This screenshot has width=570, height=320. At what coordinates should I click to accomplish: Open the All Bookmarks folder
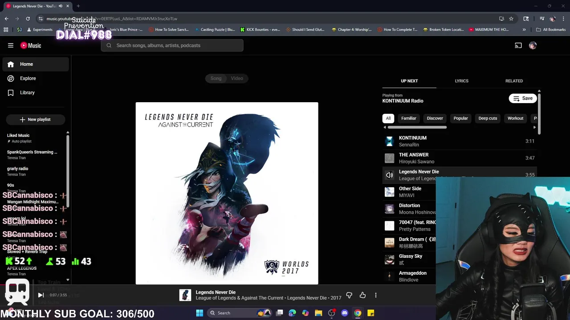point(551,30)
